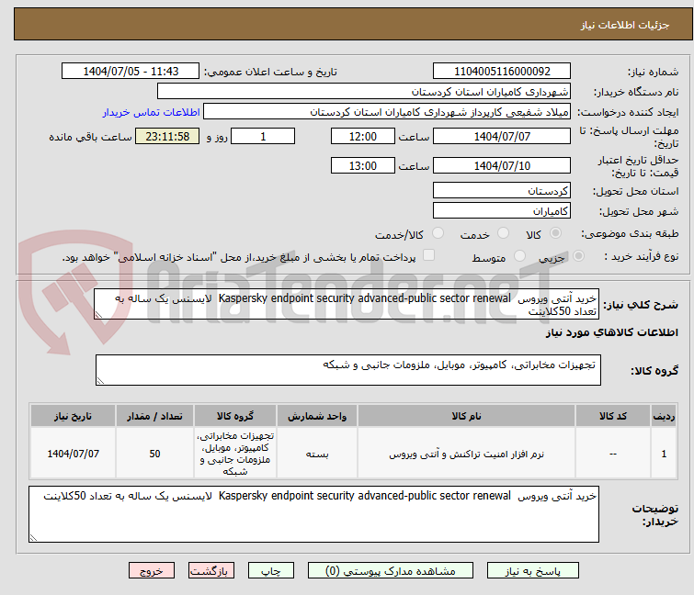This screenshot has height=595, width=694.
Task: Click the گروه کالا text area
Action: tap(347, 371)
